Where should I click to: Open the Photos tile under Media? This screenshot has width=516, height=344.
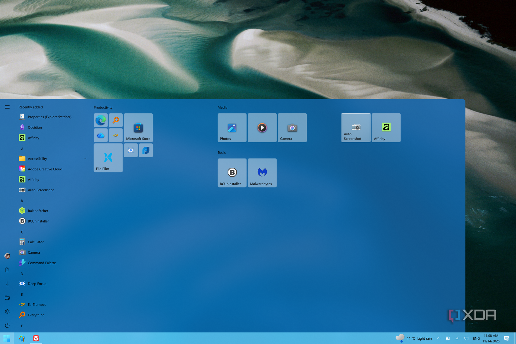[231, 128]
